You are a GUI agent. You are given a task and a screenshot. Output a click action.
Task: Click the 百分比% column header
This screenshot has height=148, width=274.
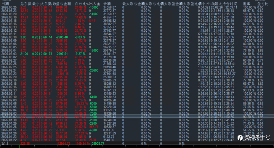tap(82, 4)
